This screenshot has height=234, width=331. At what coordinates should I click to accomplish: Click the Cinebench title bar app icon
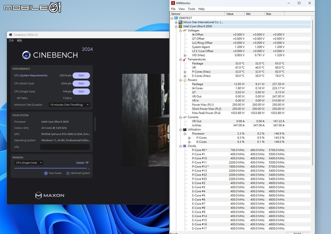(x=11, y=35)
